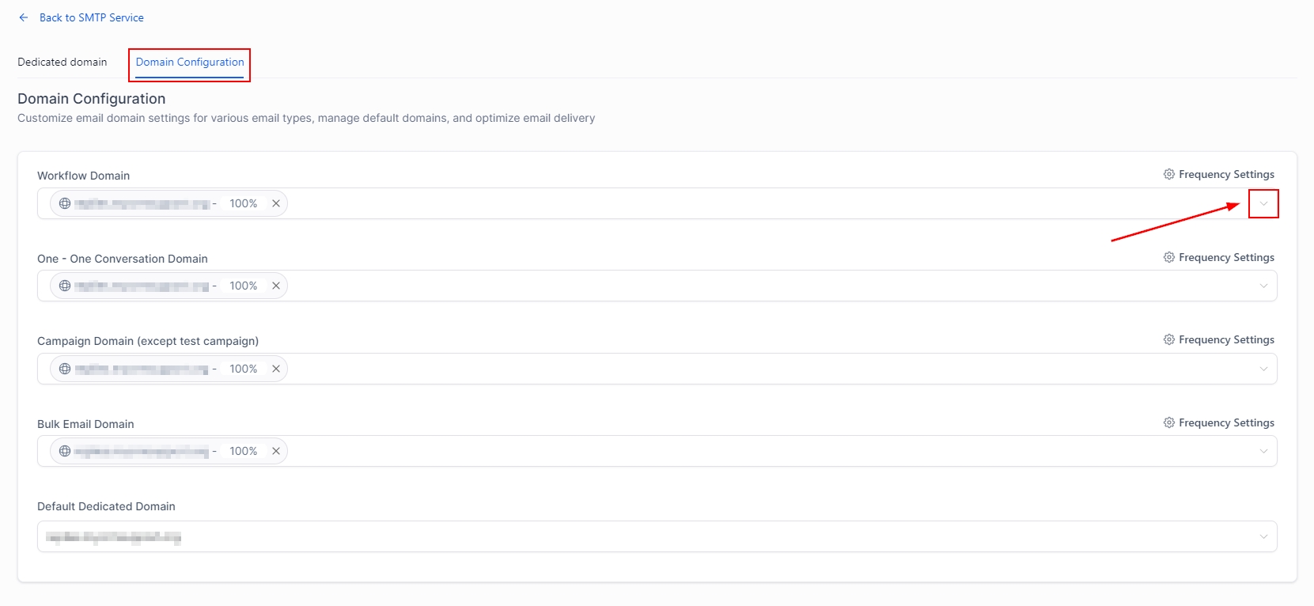This screenshot has width=1314, height=606.
Task: Click the 100% value in One - One Conversation chip
Action: click(x=244, y=286)
